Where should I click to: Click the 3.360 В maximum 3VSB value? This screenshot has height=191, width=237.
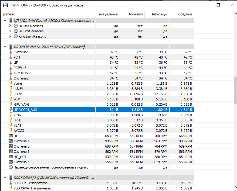[x=162, y=120]
